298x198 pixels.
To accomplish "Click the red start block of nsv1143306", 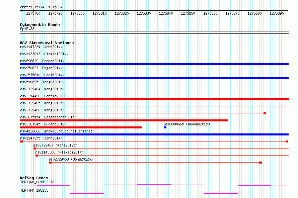I will (37, 156).
